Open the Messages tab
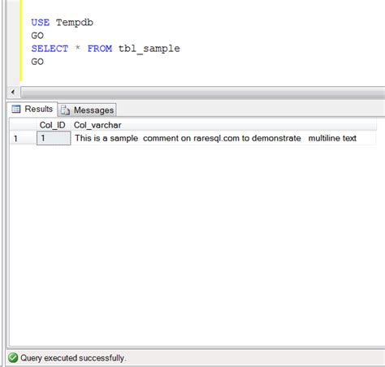 (x=87, y=110)
